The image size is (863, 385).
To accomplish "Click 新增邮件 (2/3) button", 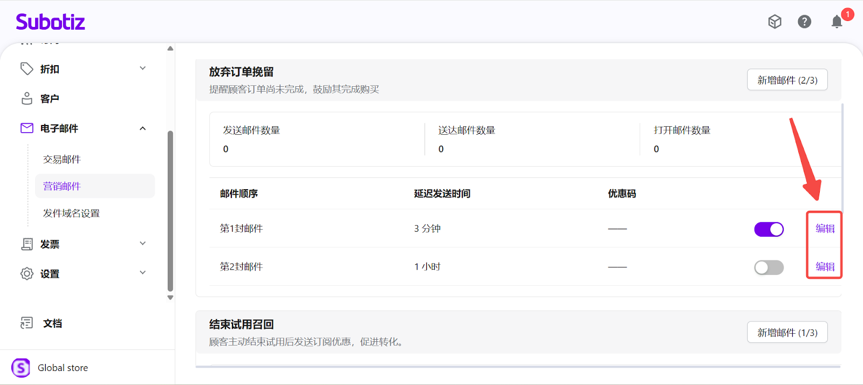I will [787, 80].
